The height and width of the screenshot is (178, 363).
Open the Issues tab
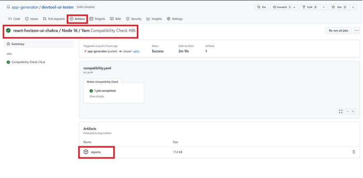pos(31,19)
